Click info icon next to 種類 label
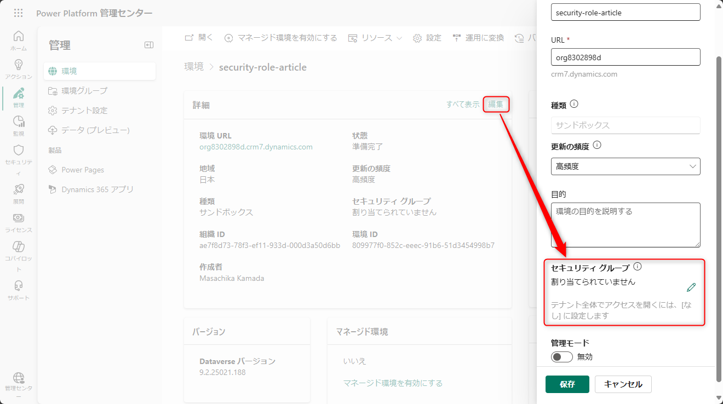Image resolution: width=723 pixels, height=404 pixels. coord(574,104)
